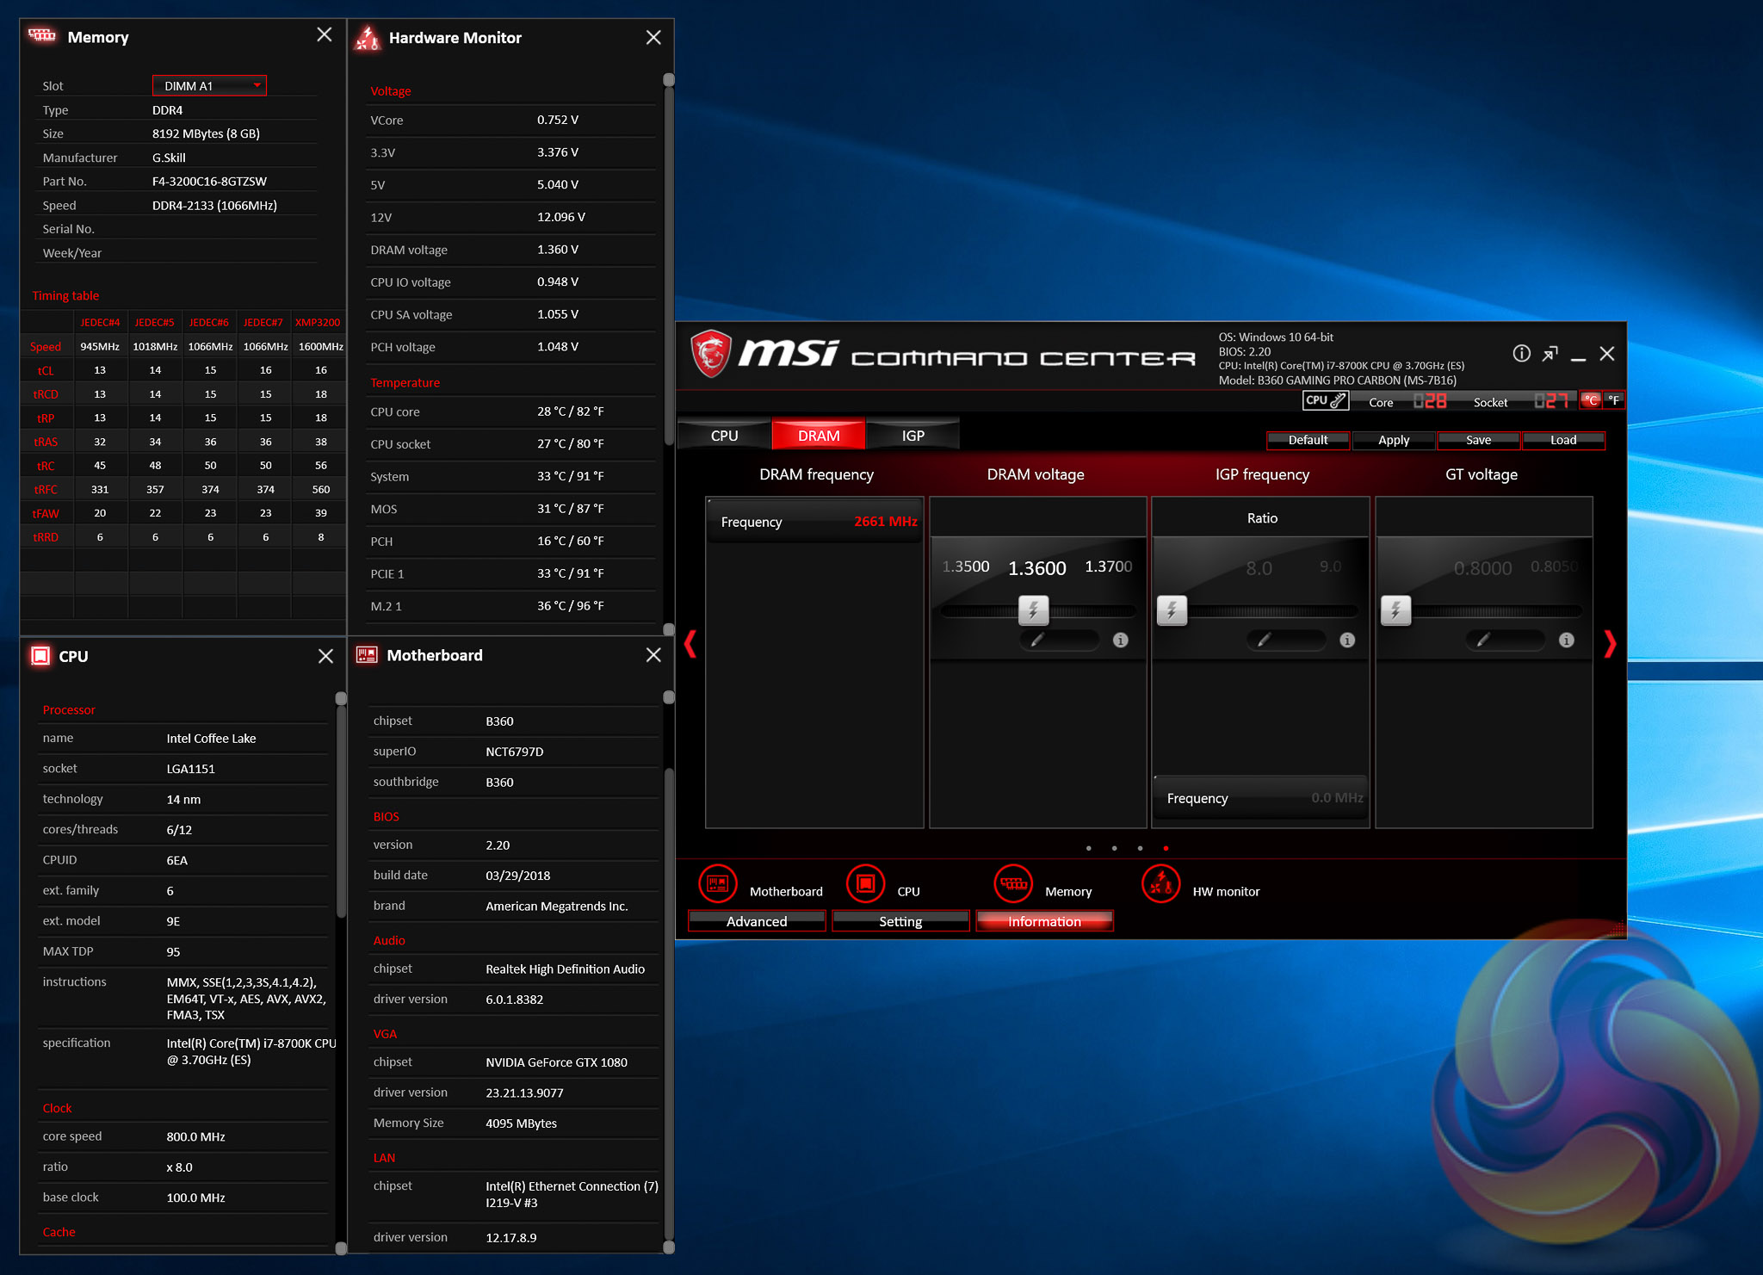Click the pencil edit icon under GT voltage

click(x=1483, y=641)
